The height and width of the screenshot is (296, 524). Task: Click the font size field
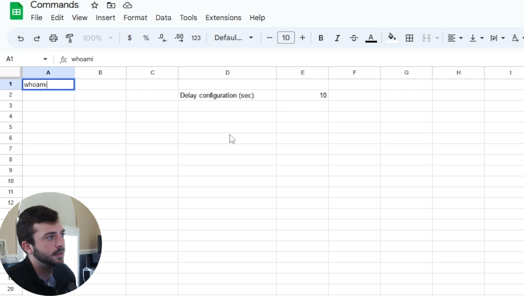click(286, 38)
